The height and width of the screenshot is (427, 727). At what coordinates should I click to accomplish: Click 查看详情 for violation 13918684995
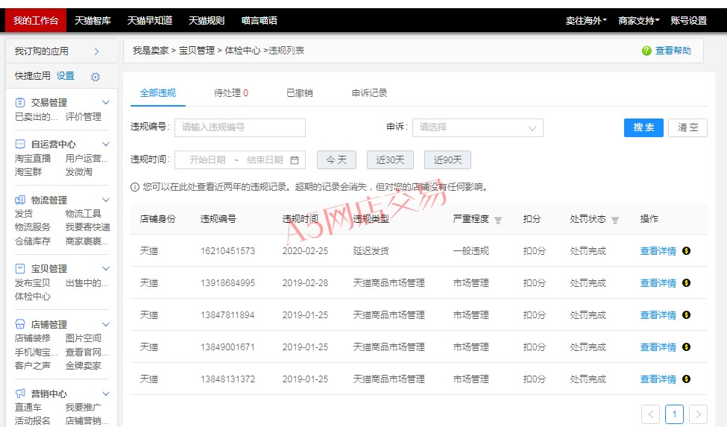coord(658,283)
